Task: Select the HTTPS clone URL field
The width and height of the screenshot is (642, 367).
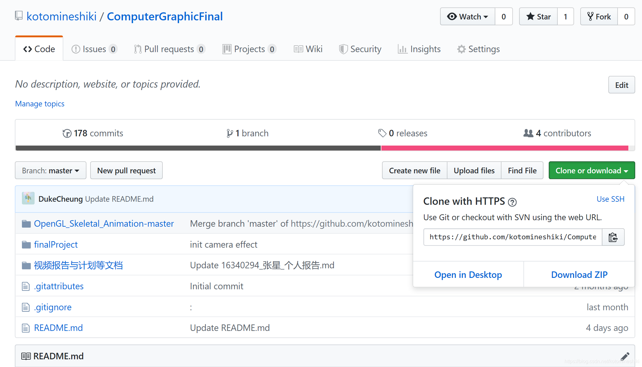Action: [513, 237]
